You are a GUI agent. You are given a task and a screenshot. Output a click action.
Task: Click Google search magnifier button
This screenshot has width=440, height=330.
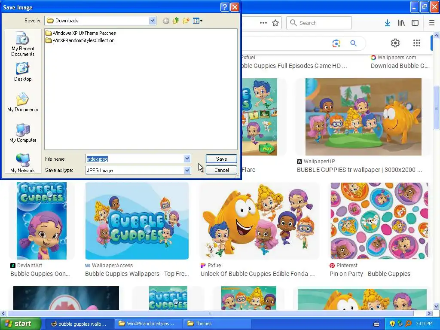coord(353,43)
